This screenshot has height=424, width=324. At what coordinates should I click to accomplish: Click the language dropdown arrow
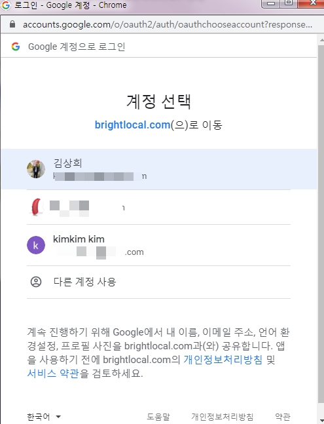click(58, 417)
